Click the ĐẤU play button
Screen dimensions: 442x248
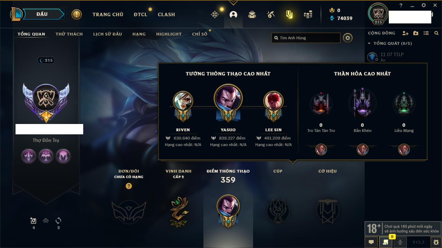coord(42,14)
